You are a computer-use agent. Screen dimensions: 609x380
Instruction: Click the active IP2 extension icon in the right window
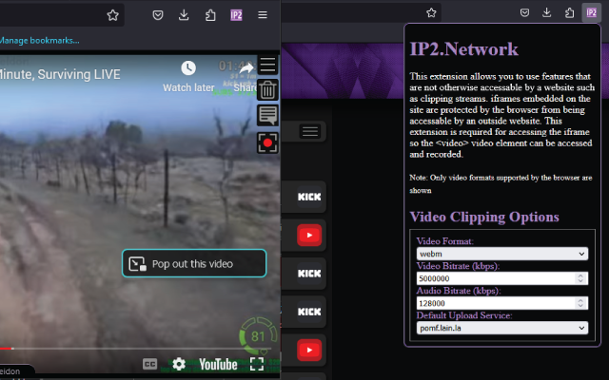(592, 12)
